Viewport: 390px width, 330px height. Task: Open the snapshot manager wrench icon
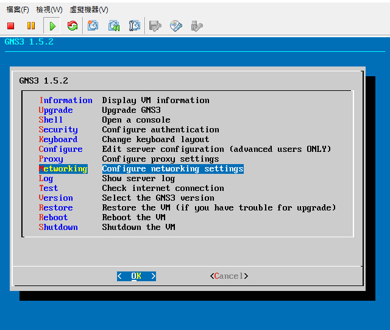135,26
